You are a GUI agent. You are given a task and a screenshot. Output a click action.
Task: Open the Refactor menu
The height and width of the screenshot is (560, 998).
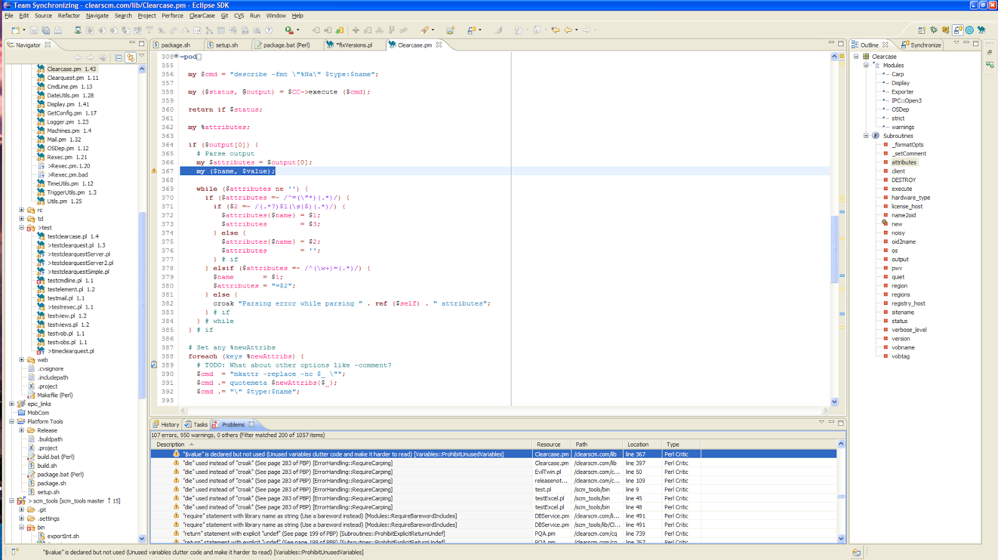pos(69,16)
